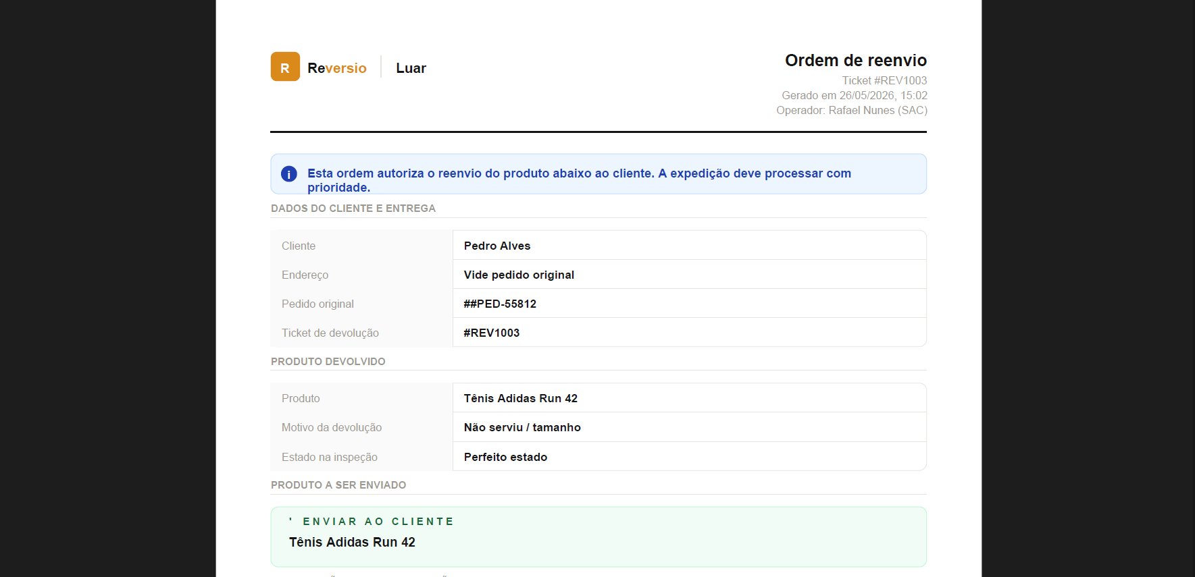Click the 'Motivo da devolução' label
The image size is (1195, 577).
(x=332, y=427)
